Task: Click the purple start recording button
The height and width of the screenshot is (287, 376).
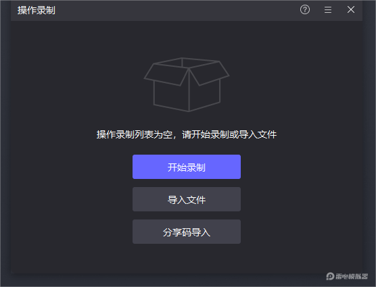Action: (x=187, y=167)
